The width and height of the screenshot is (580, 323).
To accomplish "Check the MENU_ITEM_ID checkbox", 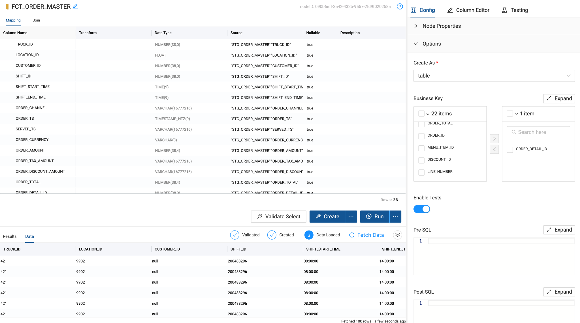I will tap(421, 148).
